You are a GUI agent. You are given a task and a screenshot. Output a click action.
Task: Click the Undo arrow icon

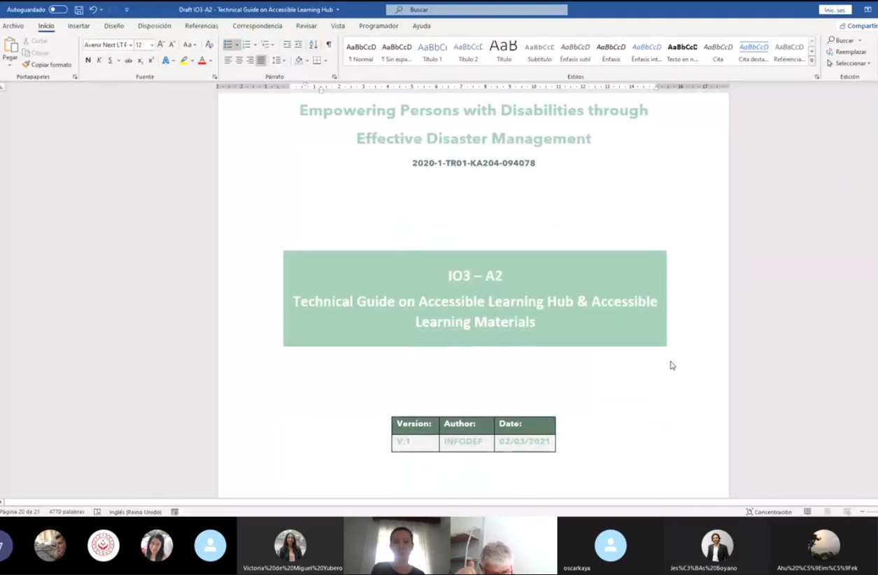coord(93,10)
